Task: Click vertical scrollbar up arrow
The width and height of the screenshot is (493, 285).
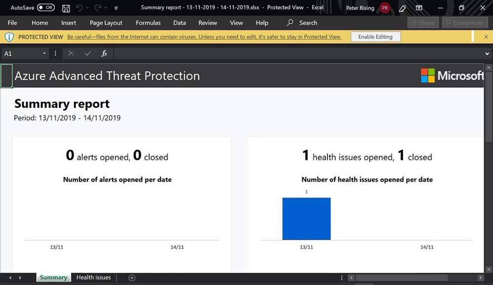Action: point(489,67)
